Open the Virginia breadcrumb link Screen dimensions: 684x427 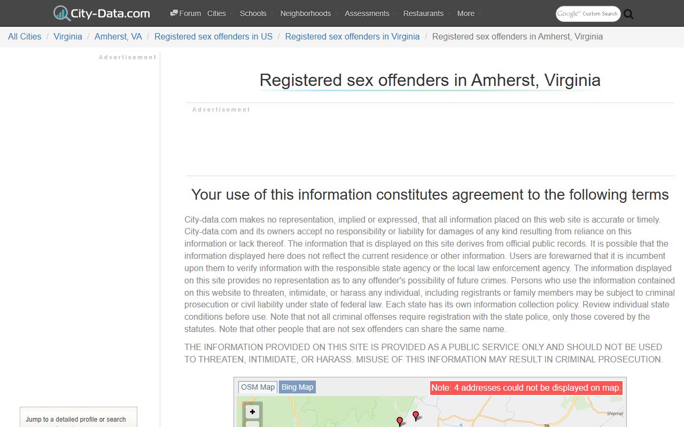(x=68, y=36)
